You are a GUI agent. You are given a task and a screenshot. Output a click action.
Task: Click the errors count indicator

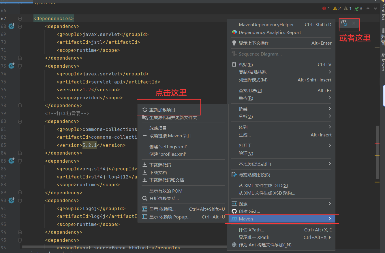click(x=326, y=9)
